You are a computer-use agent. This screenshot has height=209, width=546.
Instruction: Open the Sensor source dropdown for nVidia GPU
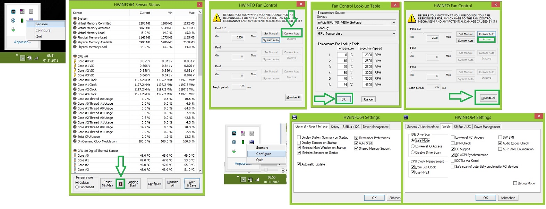356,23
